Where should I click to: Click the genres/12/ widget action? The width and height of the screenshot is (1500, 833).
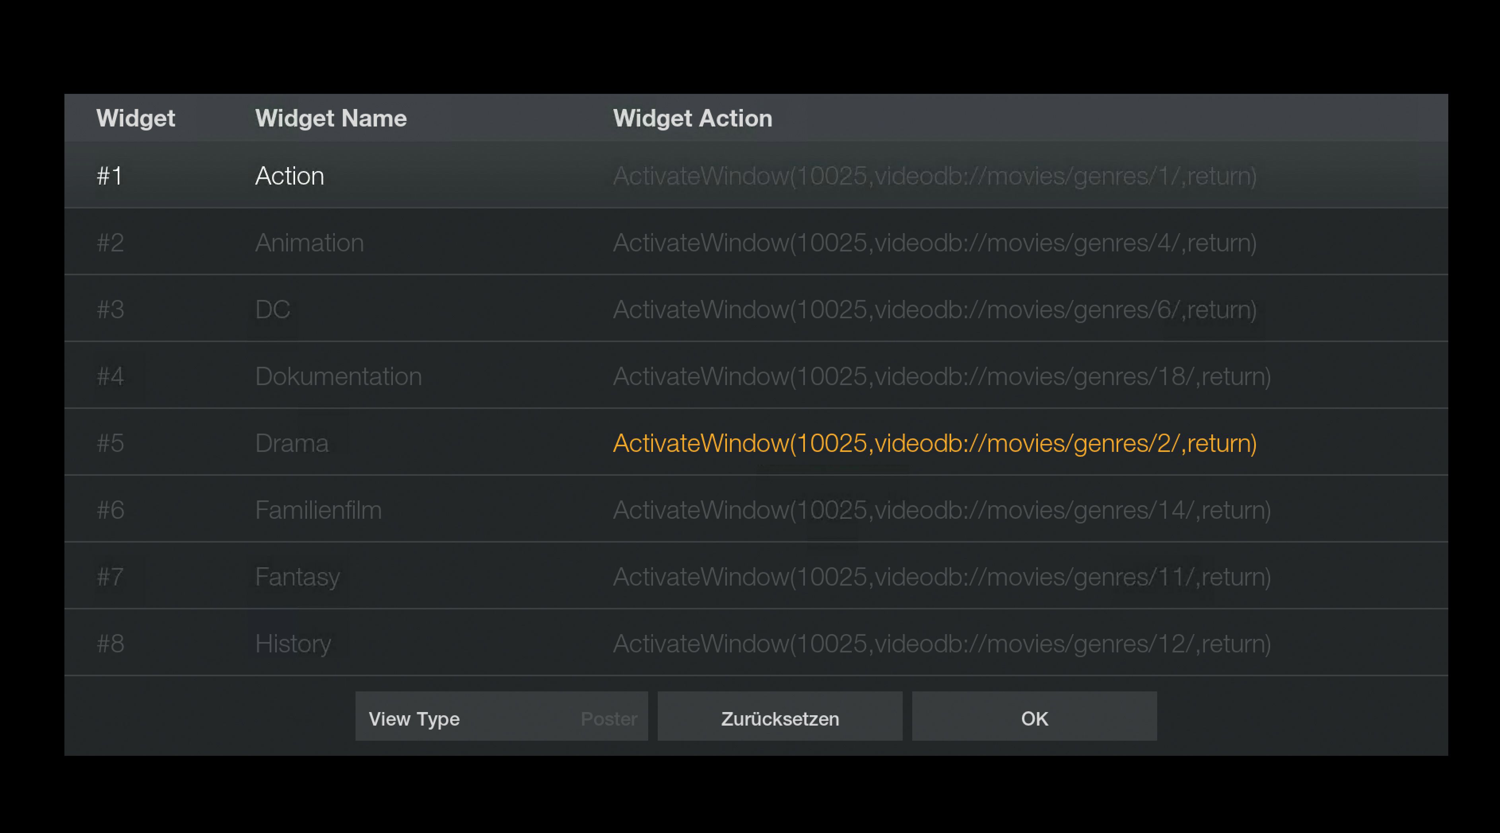pyautogui.click(x=942, y=644)
